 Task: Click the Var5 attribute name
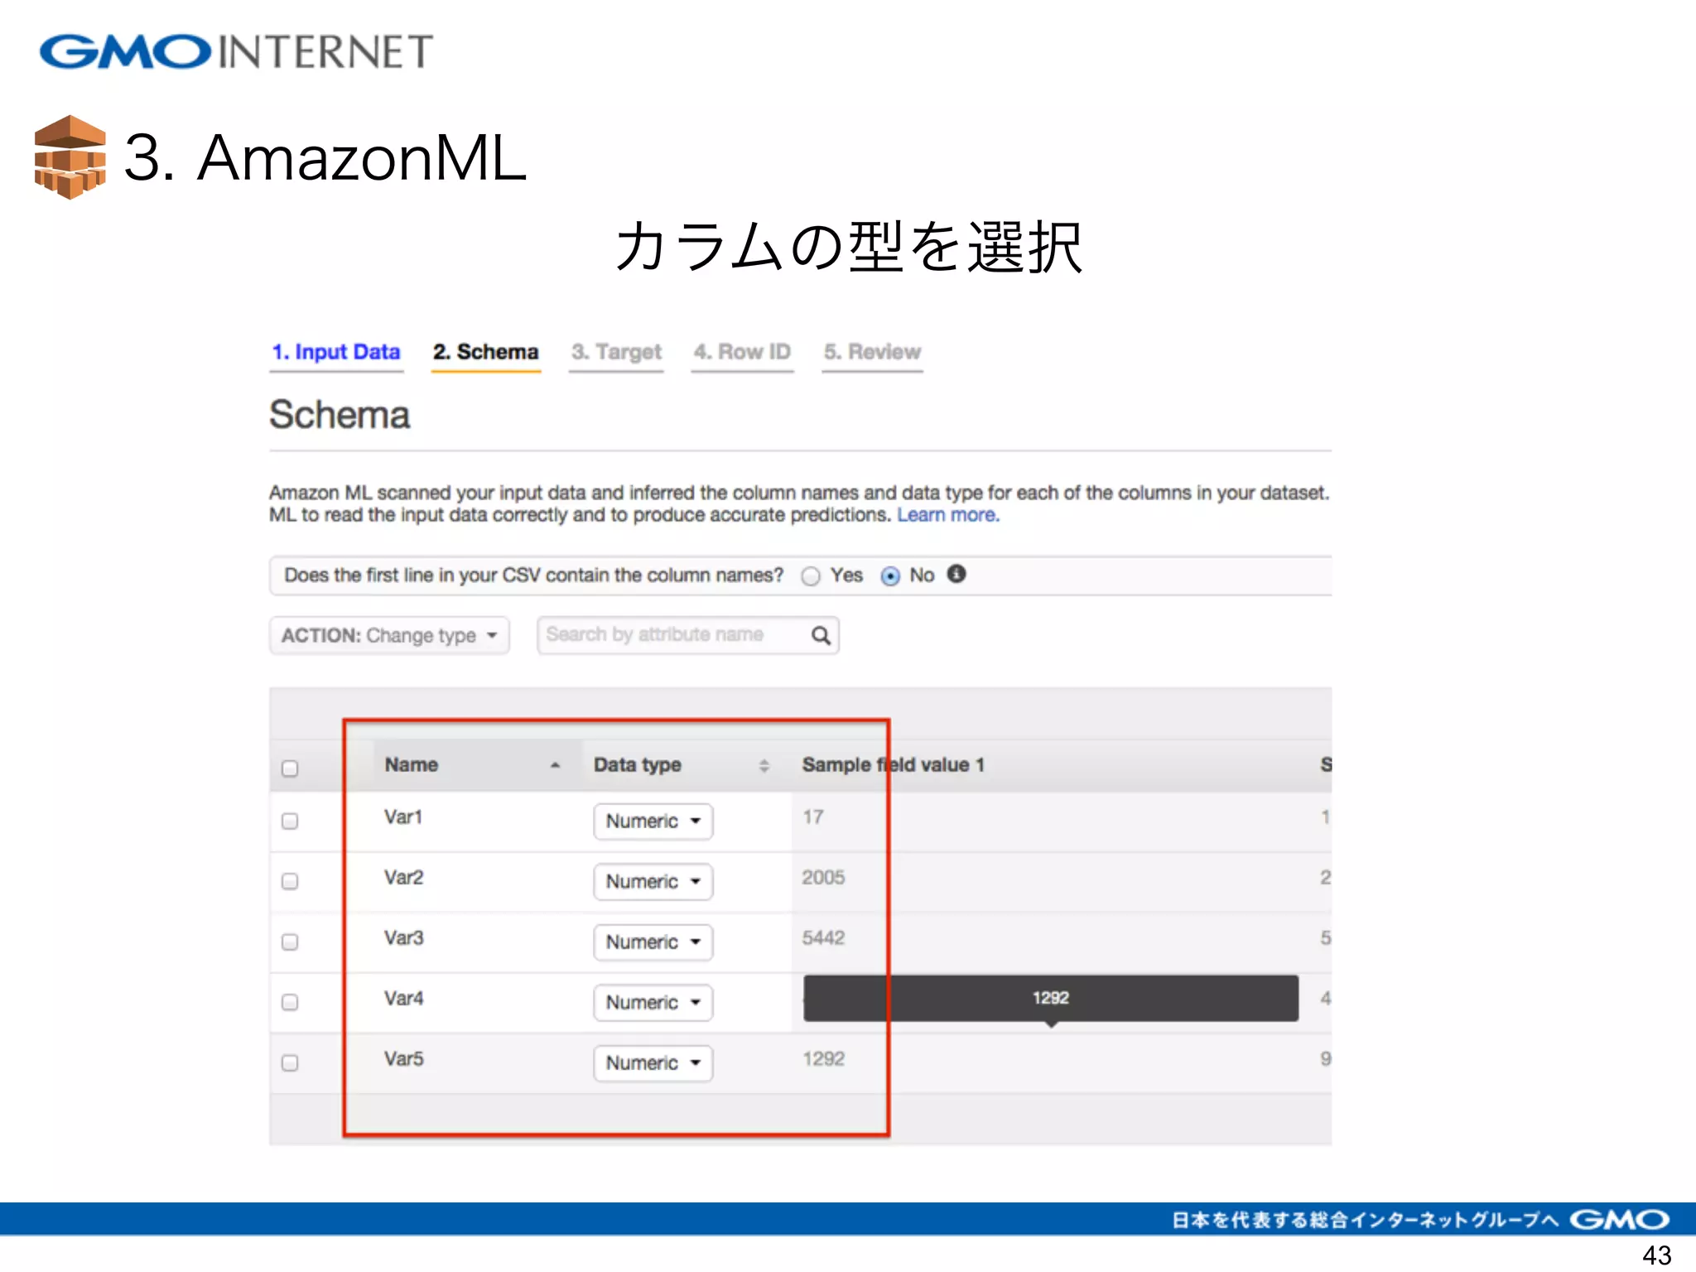pos(403,1059)
